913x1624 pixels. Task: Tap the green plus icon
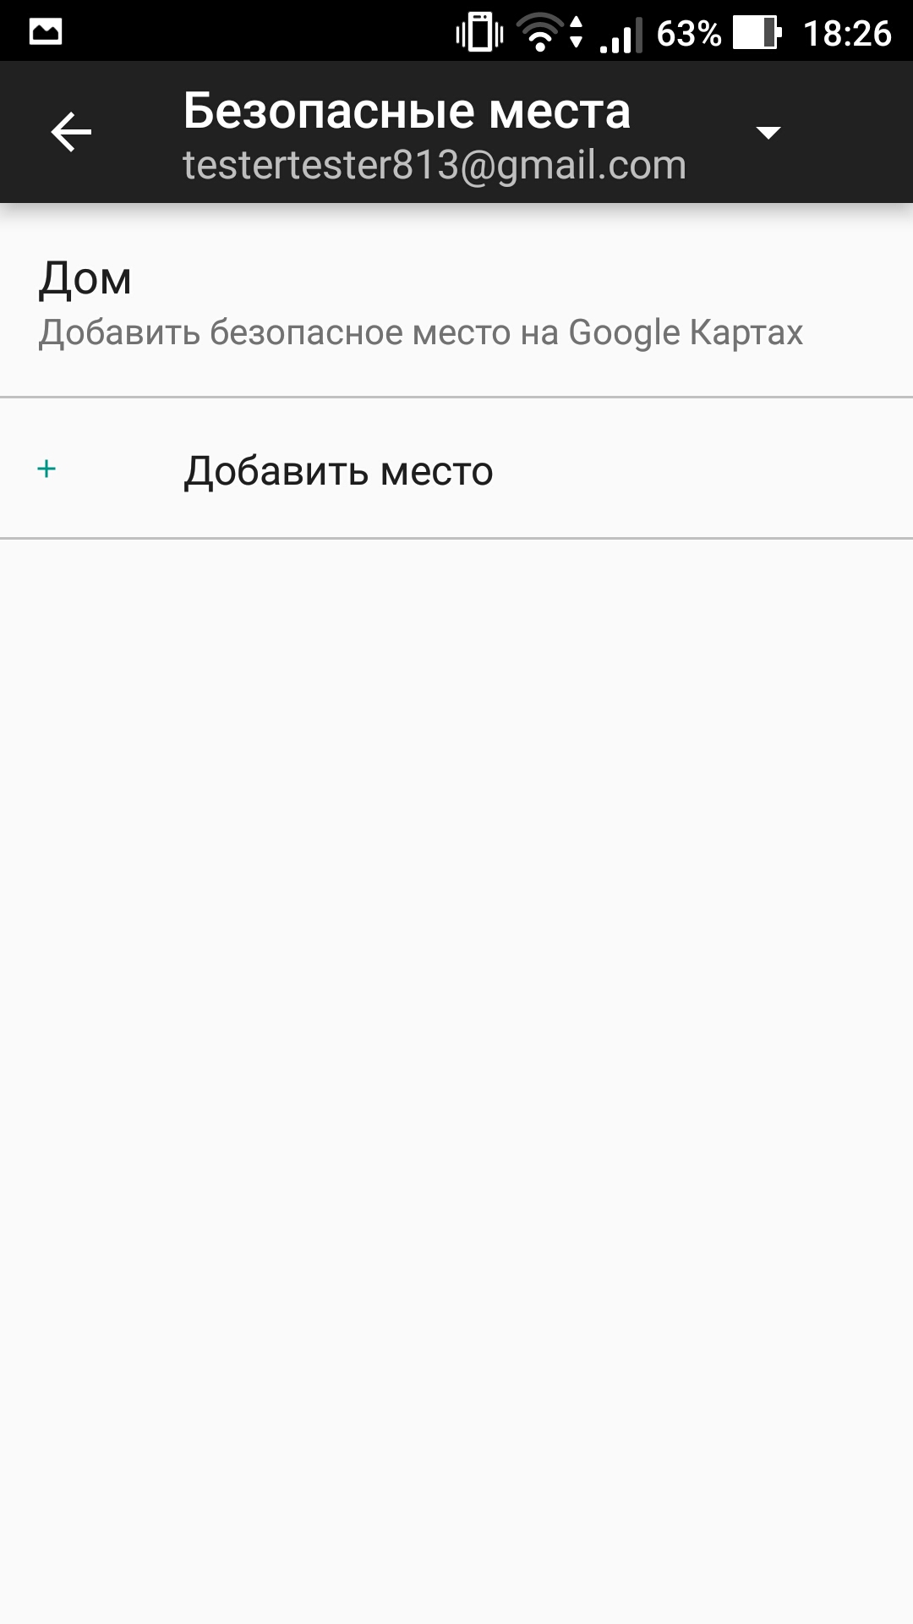tap(47, 469)
